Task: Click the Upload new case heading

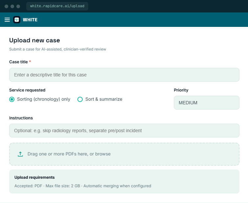Action: [x=34, y=40]
